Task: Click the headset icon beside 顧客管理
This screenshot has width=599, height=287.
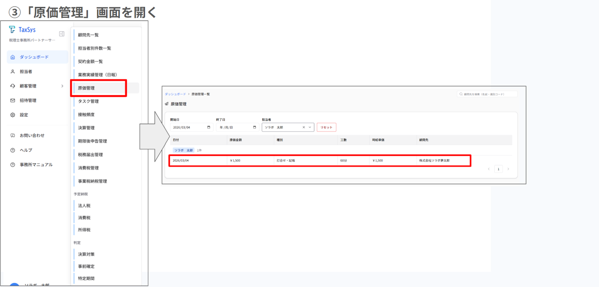Action: point(13,86)
